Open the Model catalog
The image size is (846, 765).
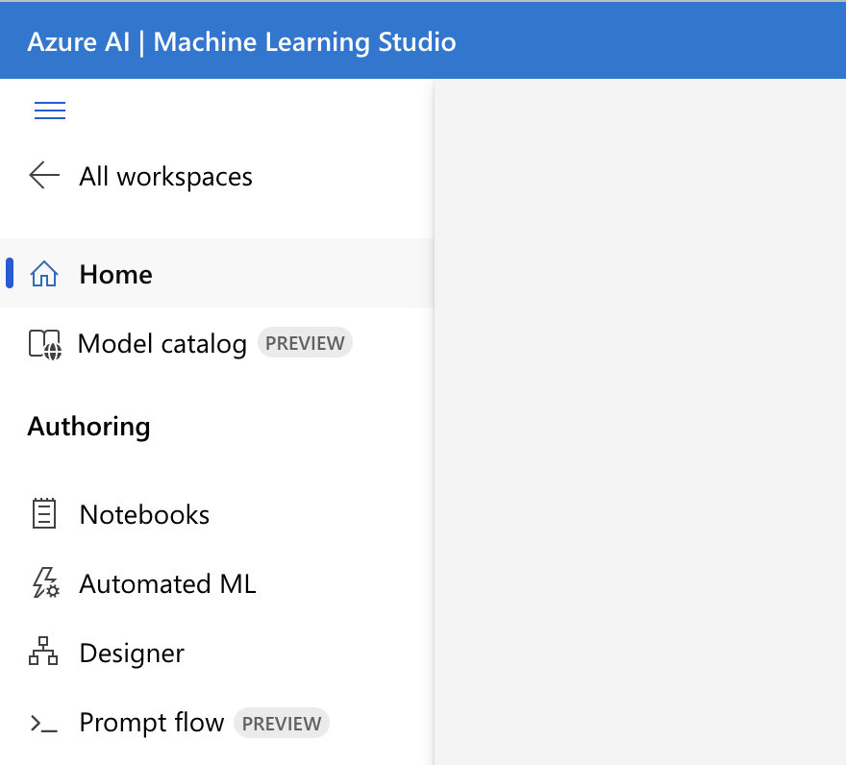click(x=162, y=343)
